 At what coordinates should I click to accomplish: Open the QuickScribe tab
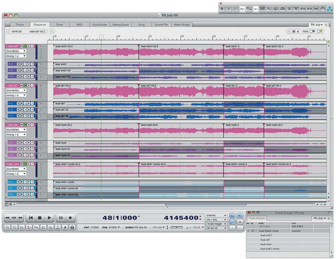coord(100,25)
